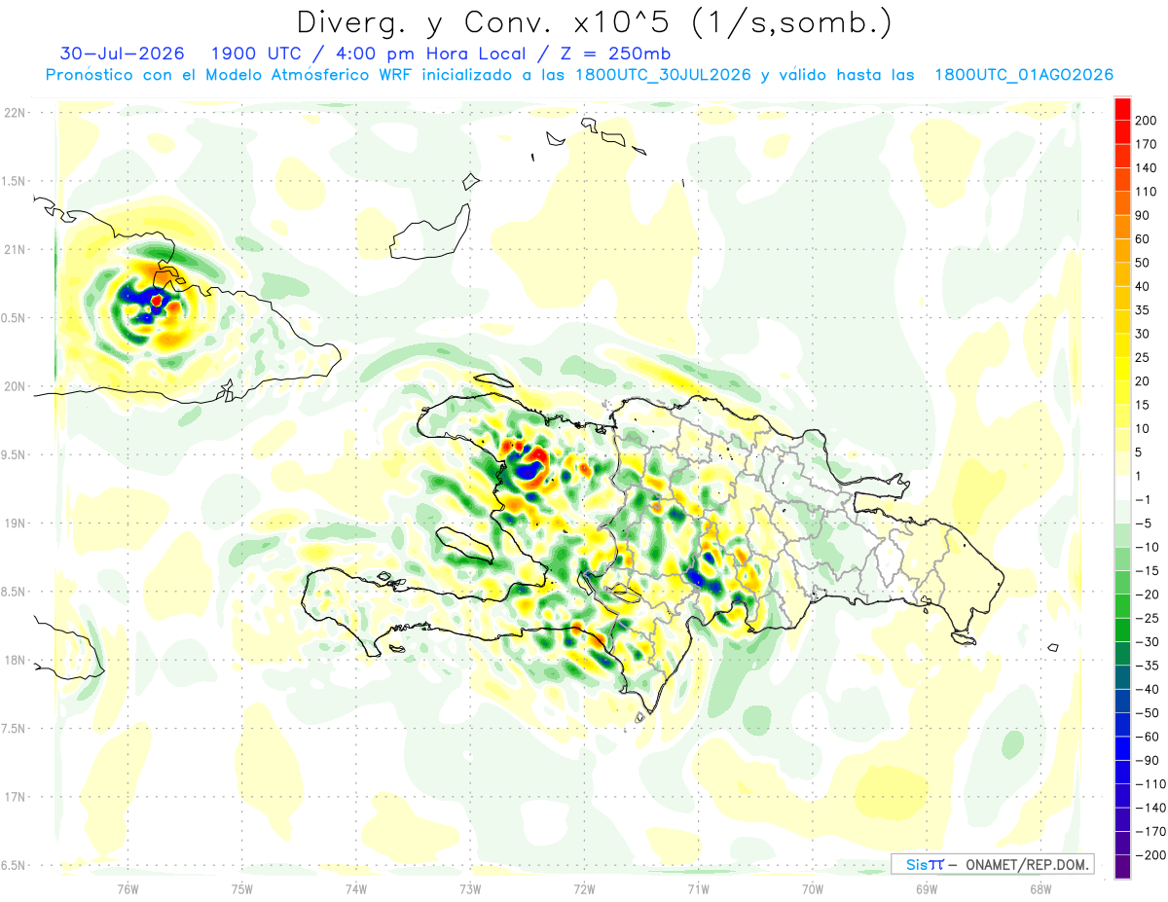Click the dark purple swatch below the -200 label
This screenshot has width=1168, height=902.
[1122, 867]
